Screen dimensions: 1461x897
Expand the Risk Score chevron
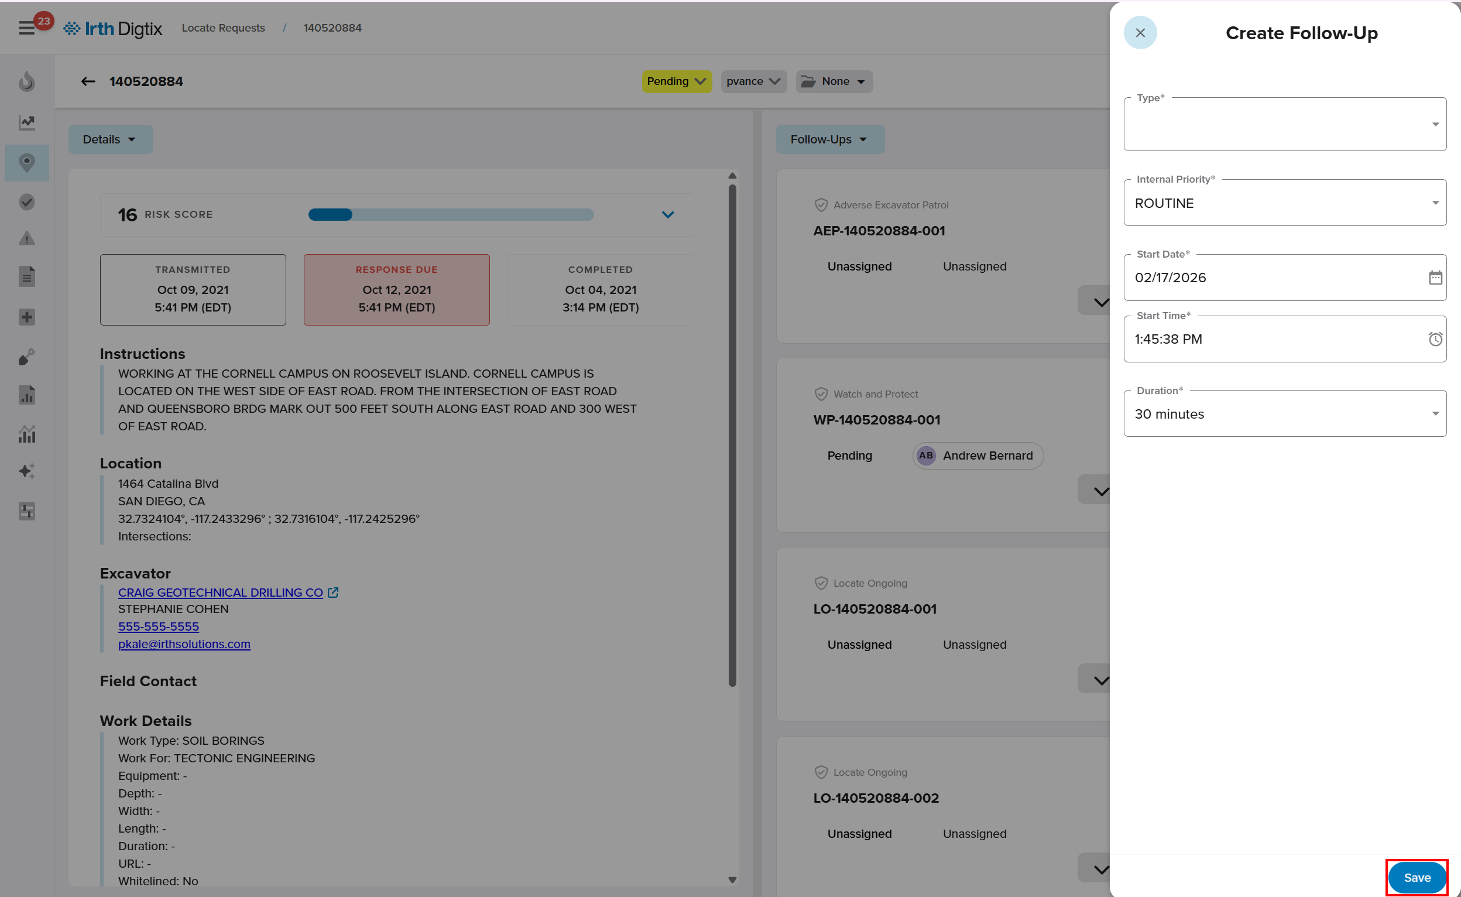668,215
